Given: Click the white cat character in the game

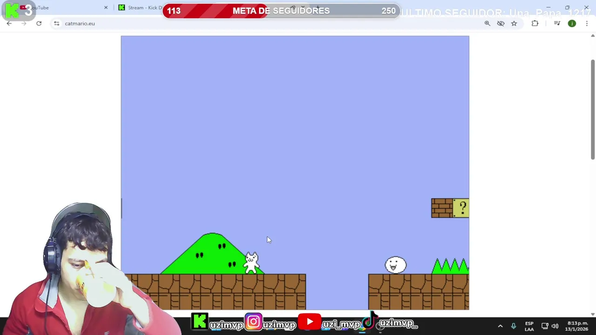Looking at the screenshot, I should (x=251, y=263).
